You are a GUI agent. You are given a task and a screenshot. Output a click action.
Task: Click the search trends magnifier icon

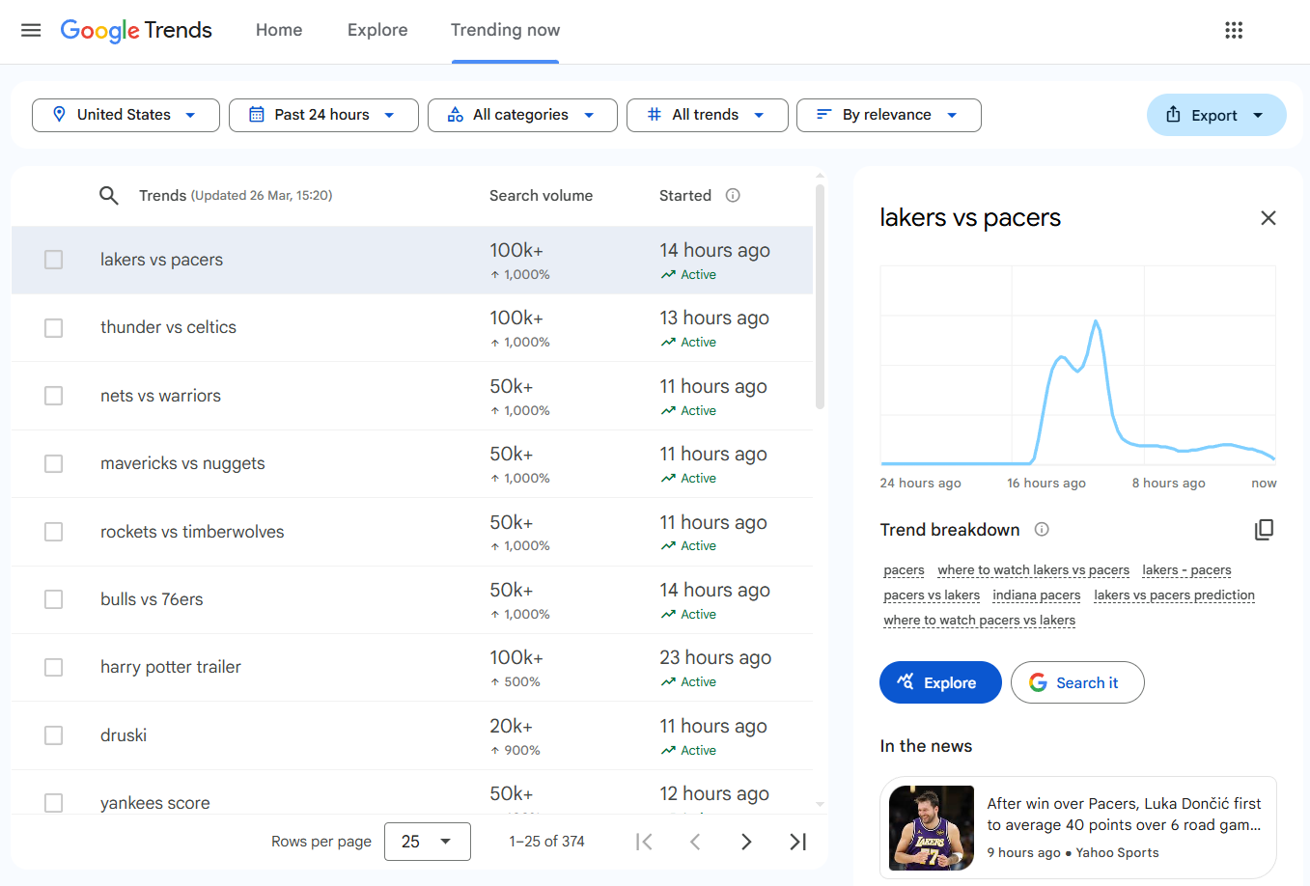[x=109, y=196]
